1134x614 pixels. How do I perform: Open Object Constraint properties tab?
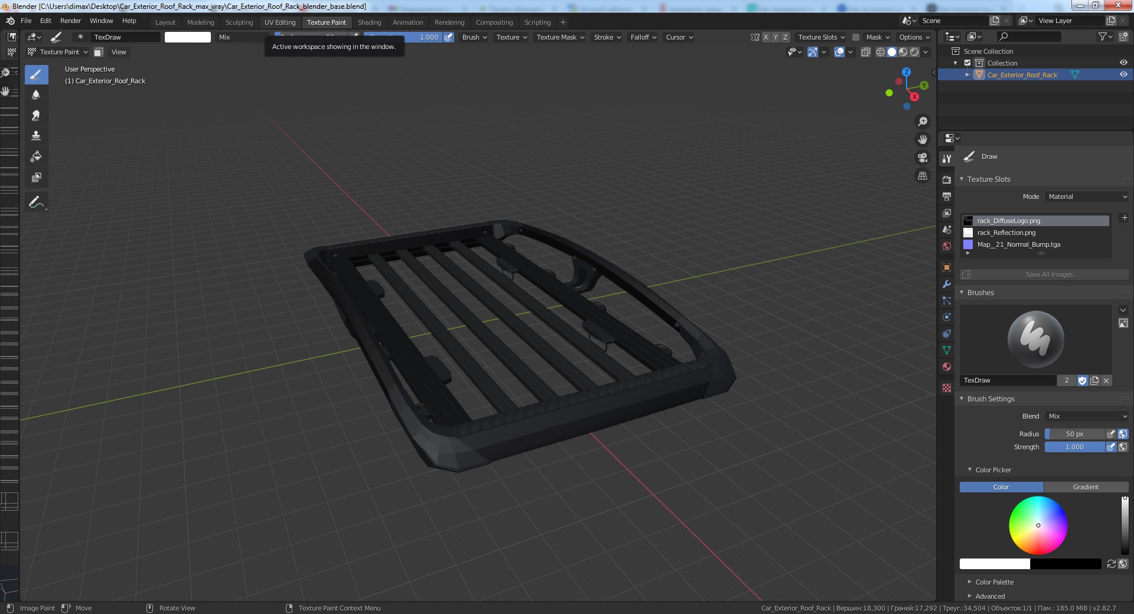point(947,334)
